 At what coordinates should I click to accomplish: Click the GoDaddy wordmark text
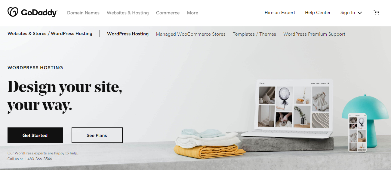(x=39, y=13)
